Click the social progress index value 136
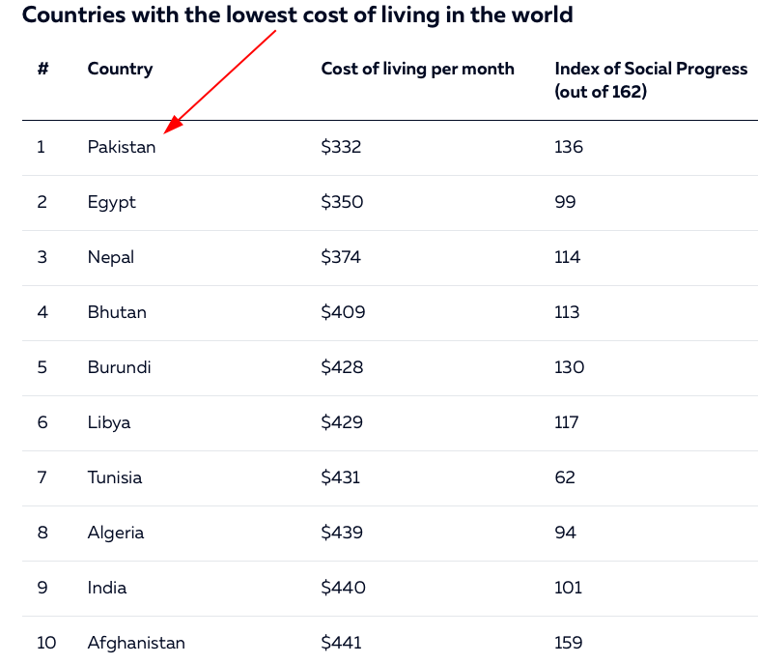The height and width of the screenshot is (664, 758). tap(569, 148)
